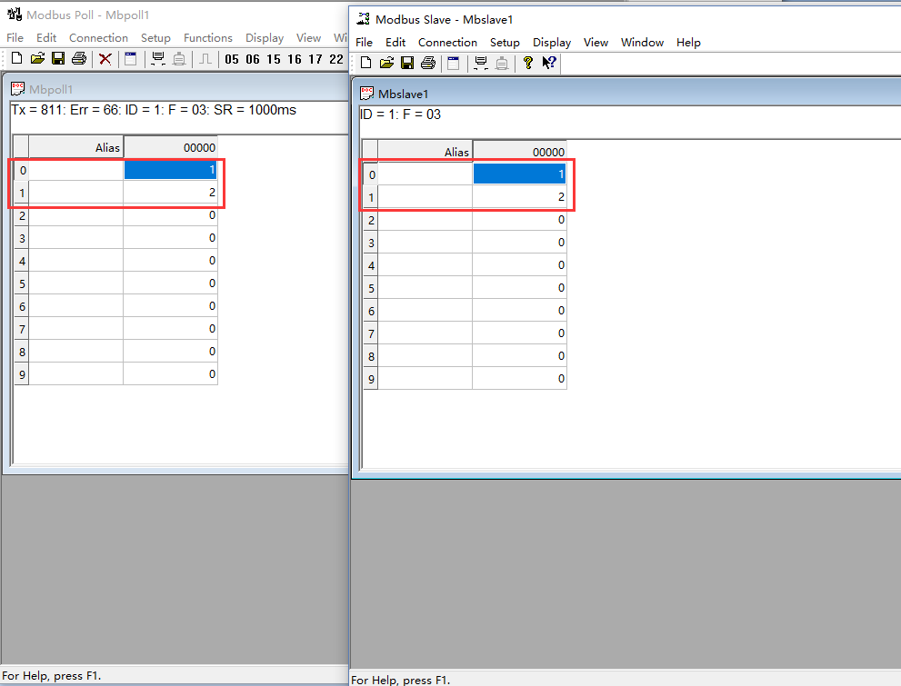
Task: Activate the context help arrow icon
Action: pyautogui.click(x=548, y=63)
